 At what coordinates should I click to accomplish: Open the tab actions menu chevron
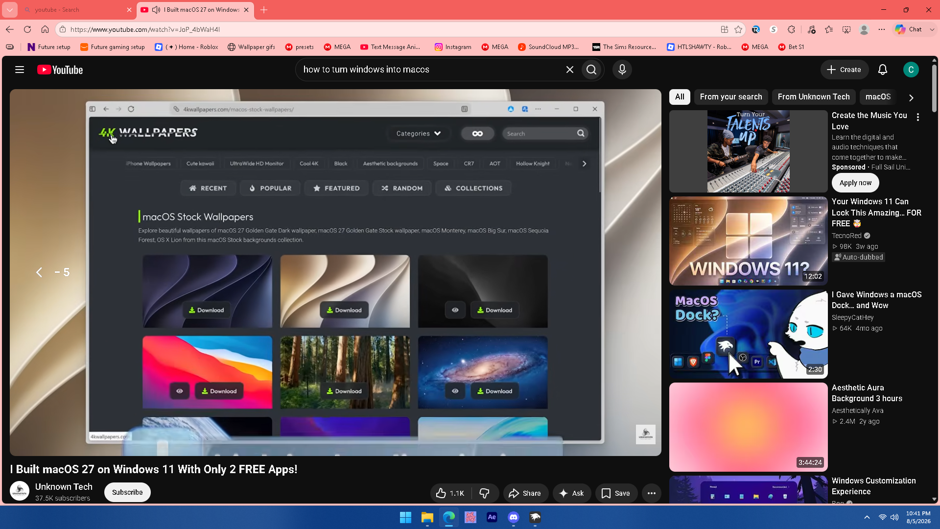point(10,10)
